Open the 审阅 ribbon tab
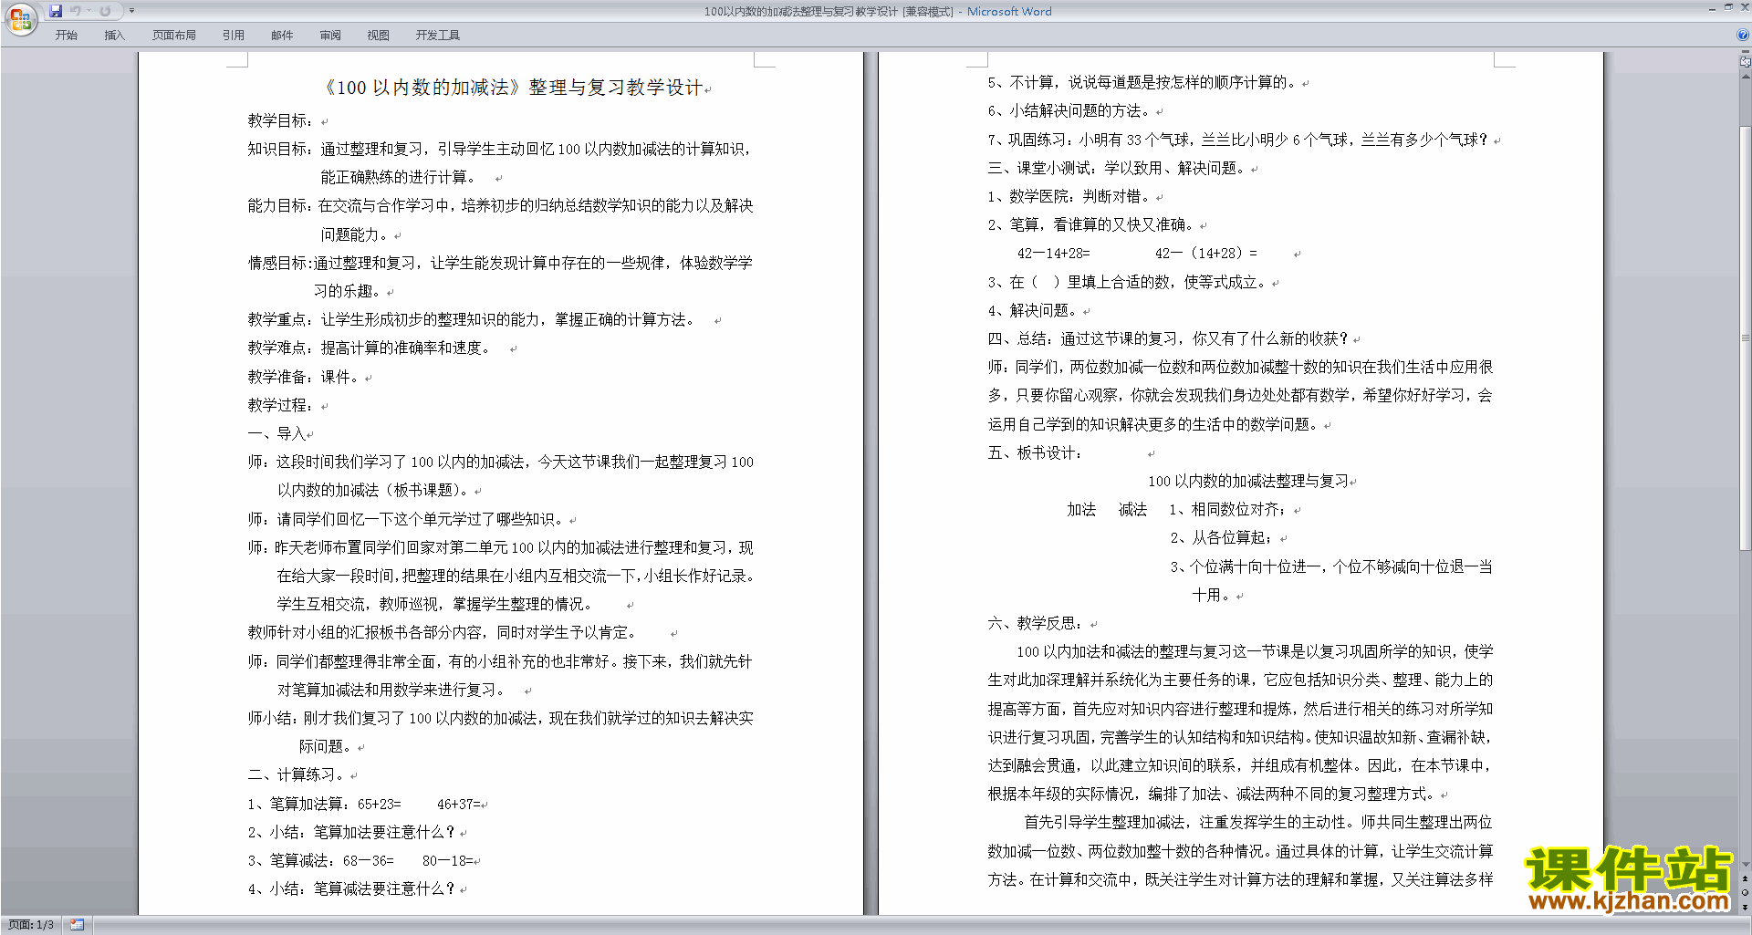The image size is (1752, 935). coord(330,36)
